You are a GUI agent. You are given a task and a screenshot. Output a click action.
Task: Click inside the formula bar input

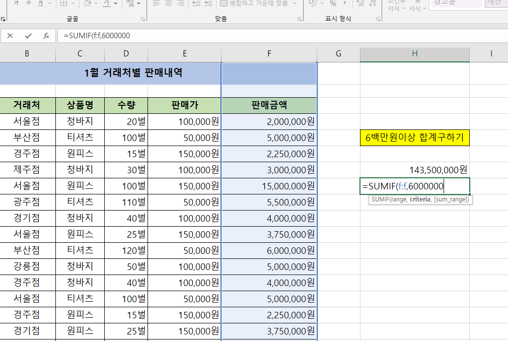click(x=282, y=36)
